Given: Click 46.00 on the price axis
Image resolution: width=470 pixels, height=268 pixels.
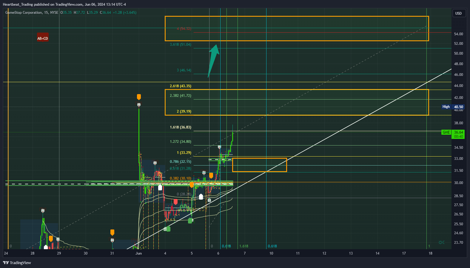Looking at the screenshot, I should [x=459, y=75].
